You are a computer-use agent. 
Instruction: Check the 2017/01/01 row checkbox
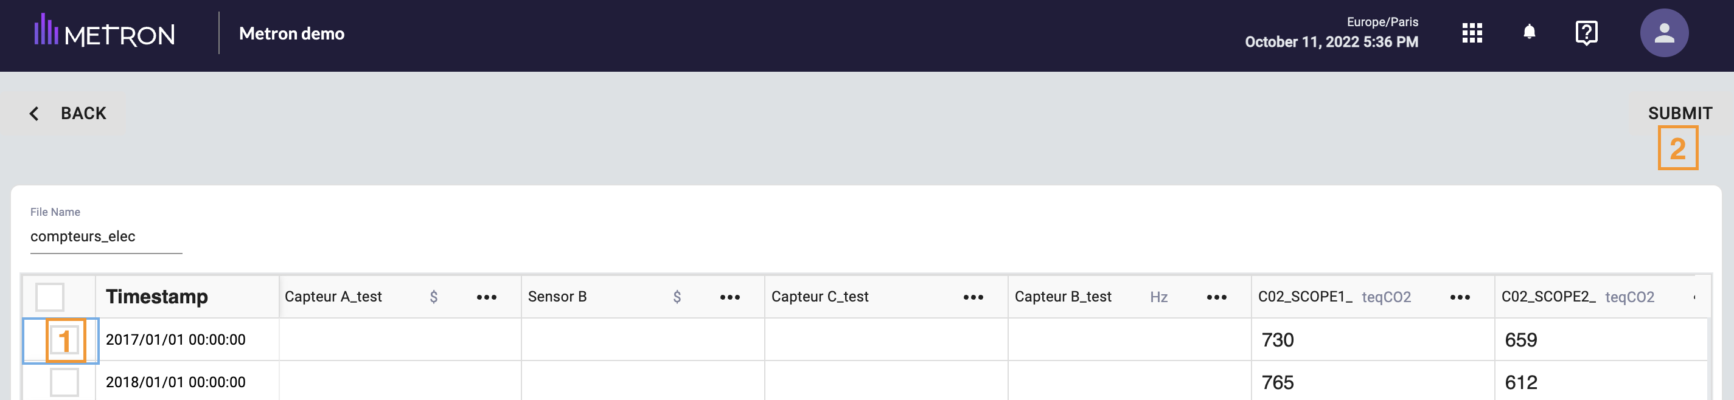(65, 340)
